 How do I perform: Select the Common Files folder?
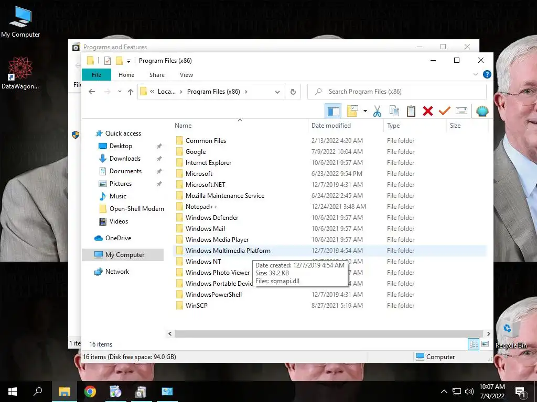206,140
